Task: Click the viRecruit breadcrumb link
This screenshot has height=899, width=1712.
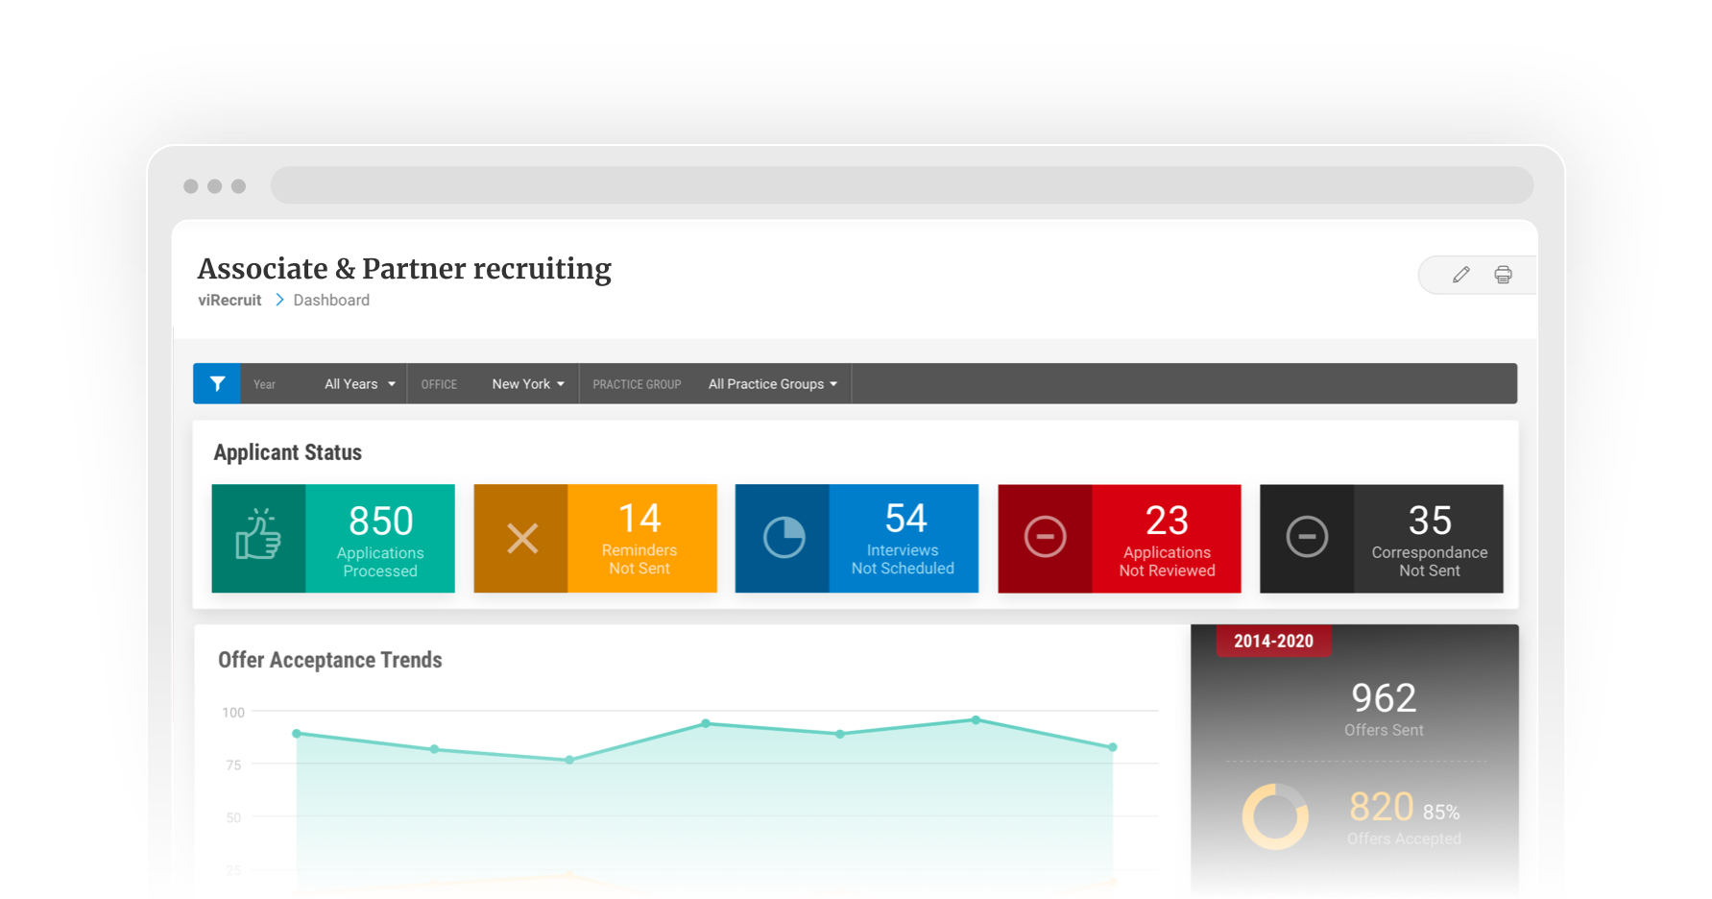Action: point(229,301)
